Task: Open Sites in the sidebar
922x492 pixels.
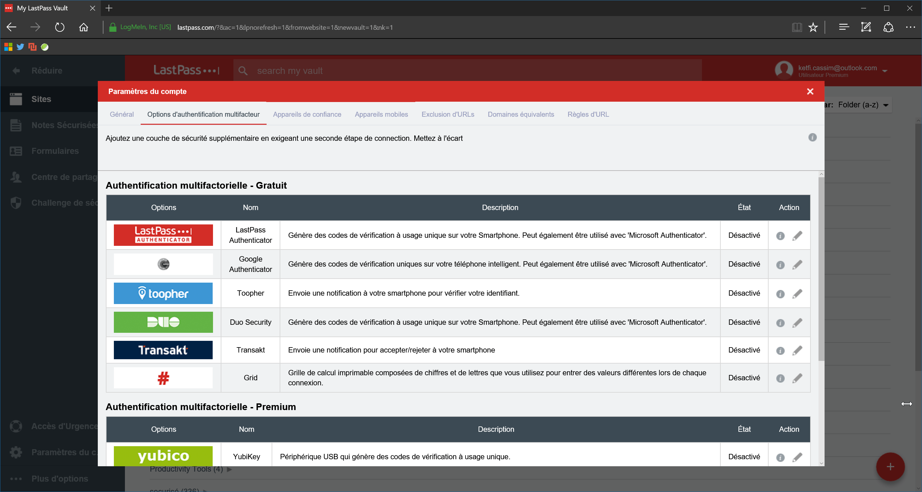Action: 49,99
